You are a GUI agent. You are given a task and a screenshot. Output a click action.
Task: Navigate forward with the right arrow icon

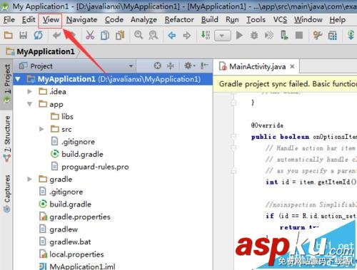(187, 36)
